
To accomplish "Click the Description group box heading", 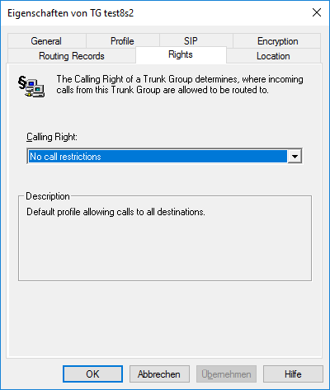I will point(48,196).
